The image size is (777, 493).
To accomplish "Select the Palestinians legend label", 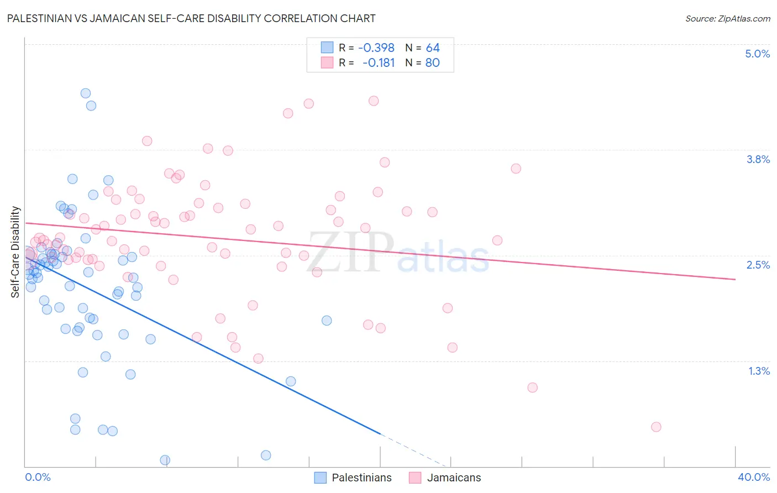I will [362, 478].
